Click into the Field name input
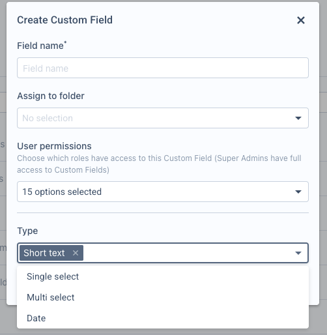327x335 pixels. [163, 68]
